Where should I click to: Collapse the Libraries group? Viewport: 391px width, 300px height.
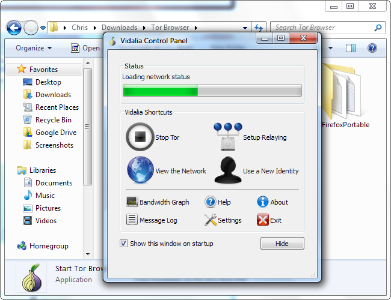36,170
